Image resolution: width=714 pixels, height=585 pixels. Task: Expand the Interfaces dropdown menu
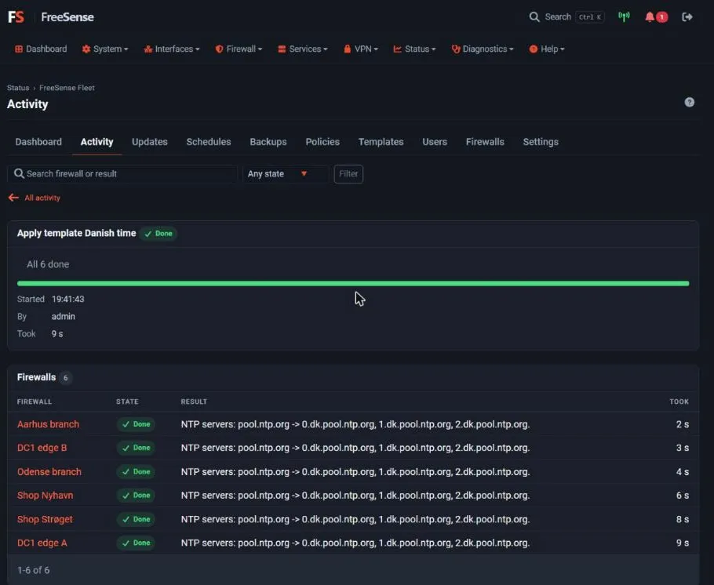click(x=172, y=49)
